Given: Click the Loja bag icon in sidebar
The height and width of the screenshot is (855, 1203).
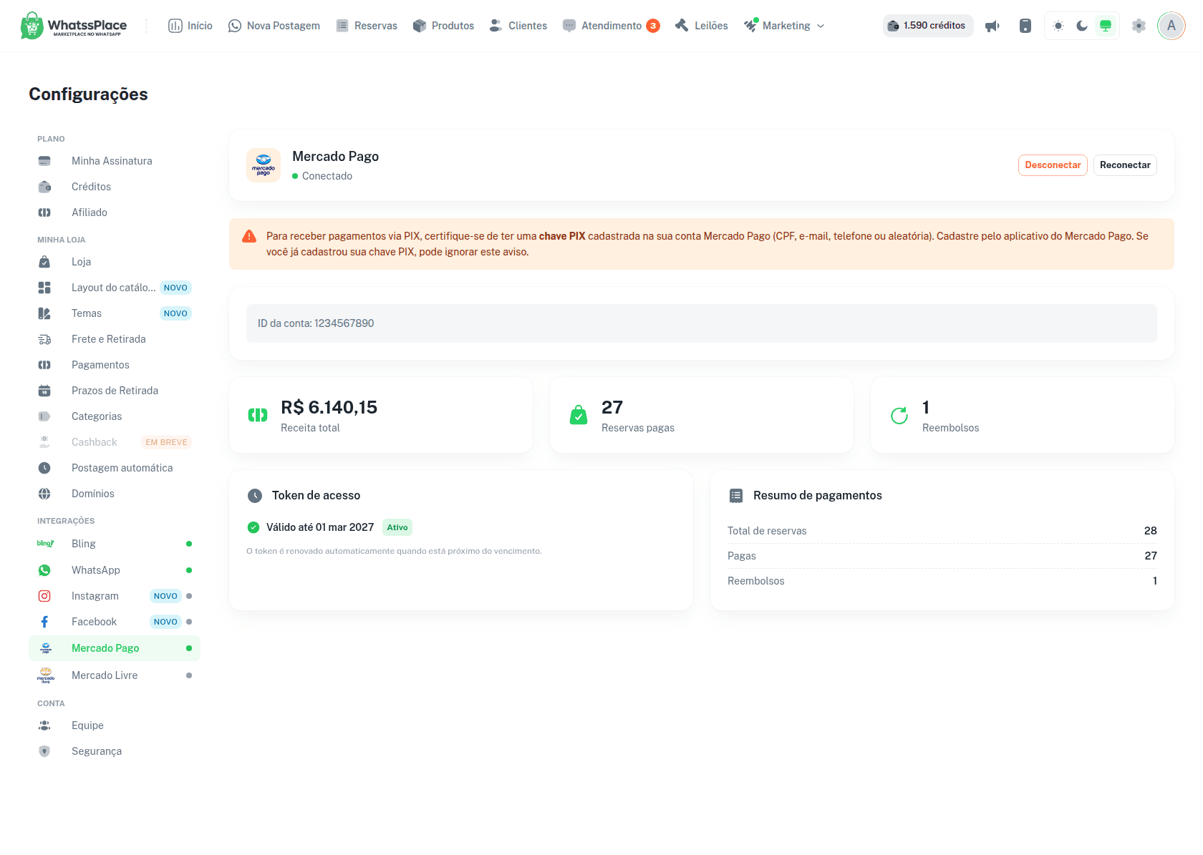Looking at the screenshot, I should [44, 262].
